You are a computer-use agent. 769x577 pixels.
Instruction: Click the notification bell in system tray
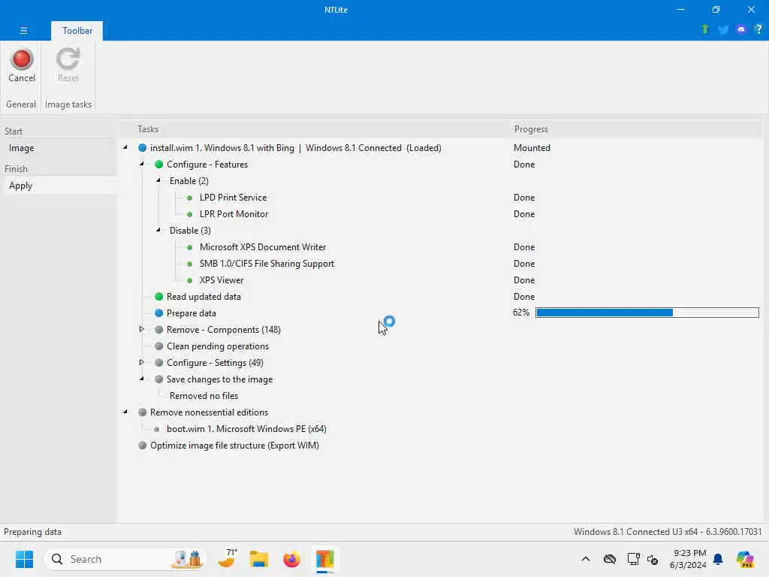[718, 559]
